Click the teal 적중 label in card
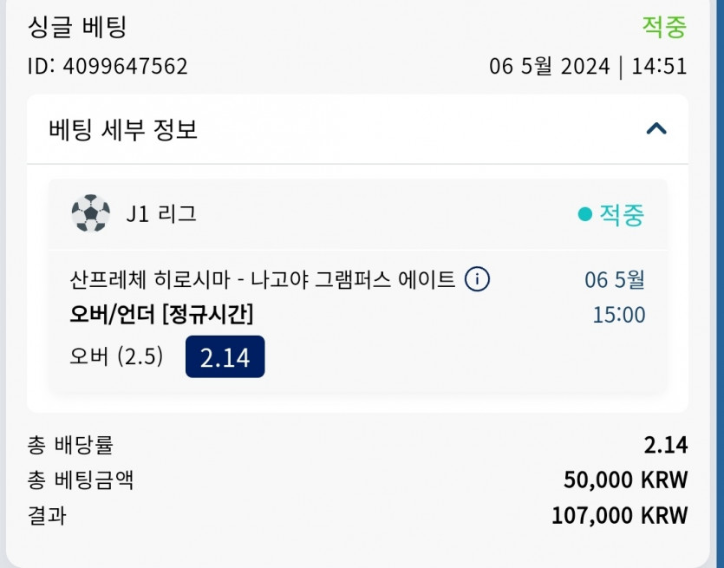724x568 pixels. click(x=622, y=215)
